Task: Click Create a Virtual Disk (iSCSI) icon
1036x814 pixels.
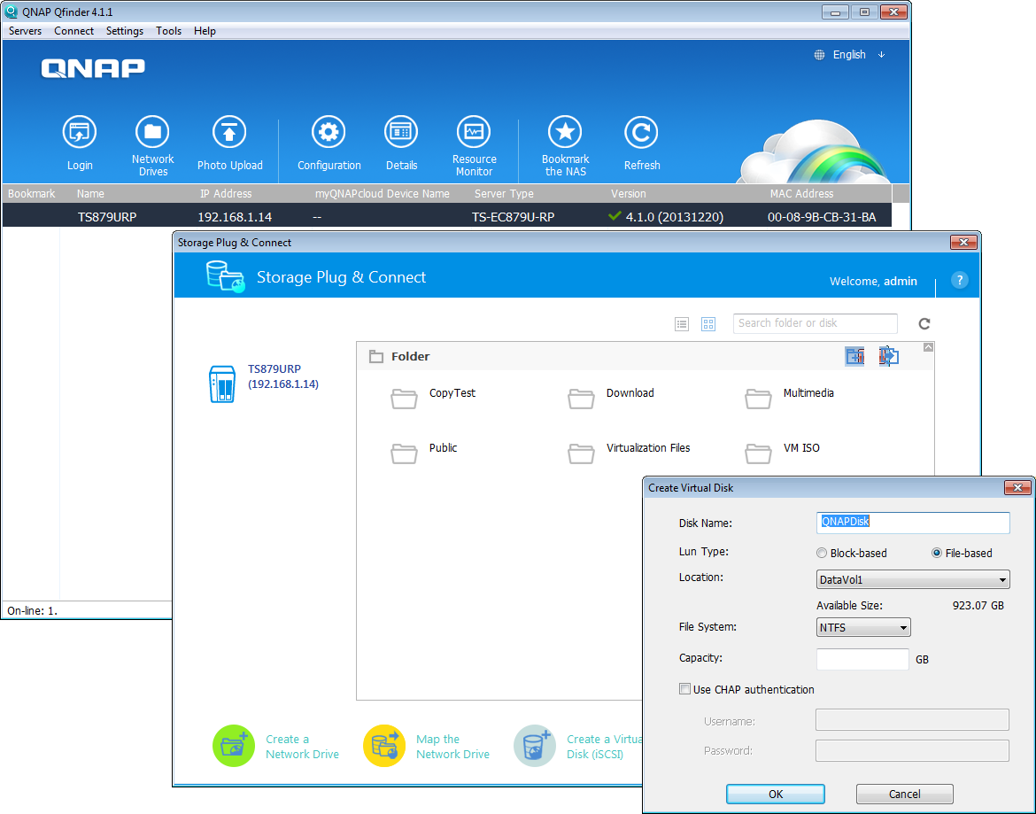Action: [535, 746]
